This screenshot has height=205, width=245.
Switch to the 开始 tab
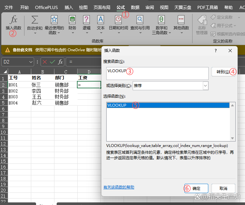point(24,7)
